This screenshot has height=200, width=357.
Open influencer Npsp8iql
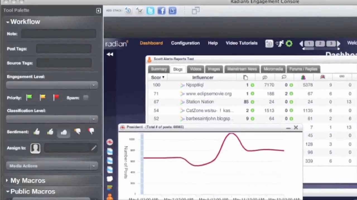pos(195,85)
